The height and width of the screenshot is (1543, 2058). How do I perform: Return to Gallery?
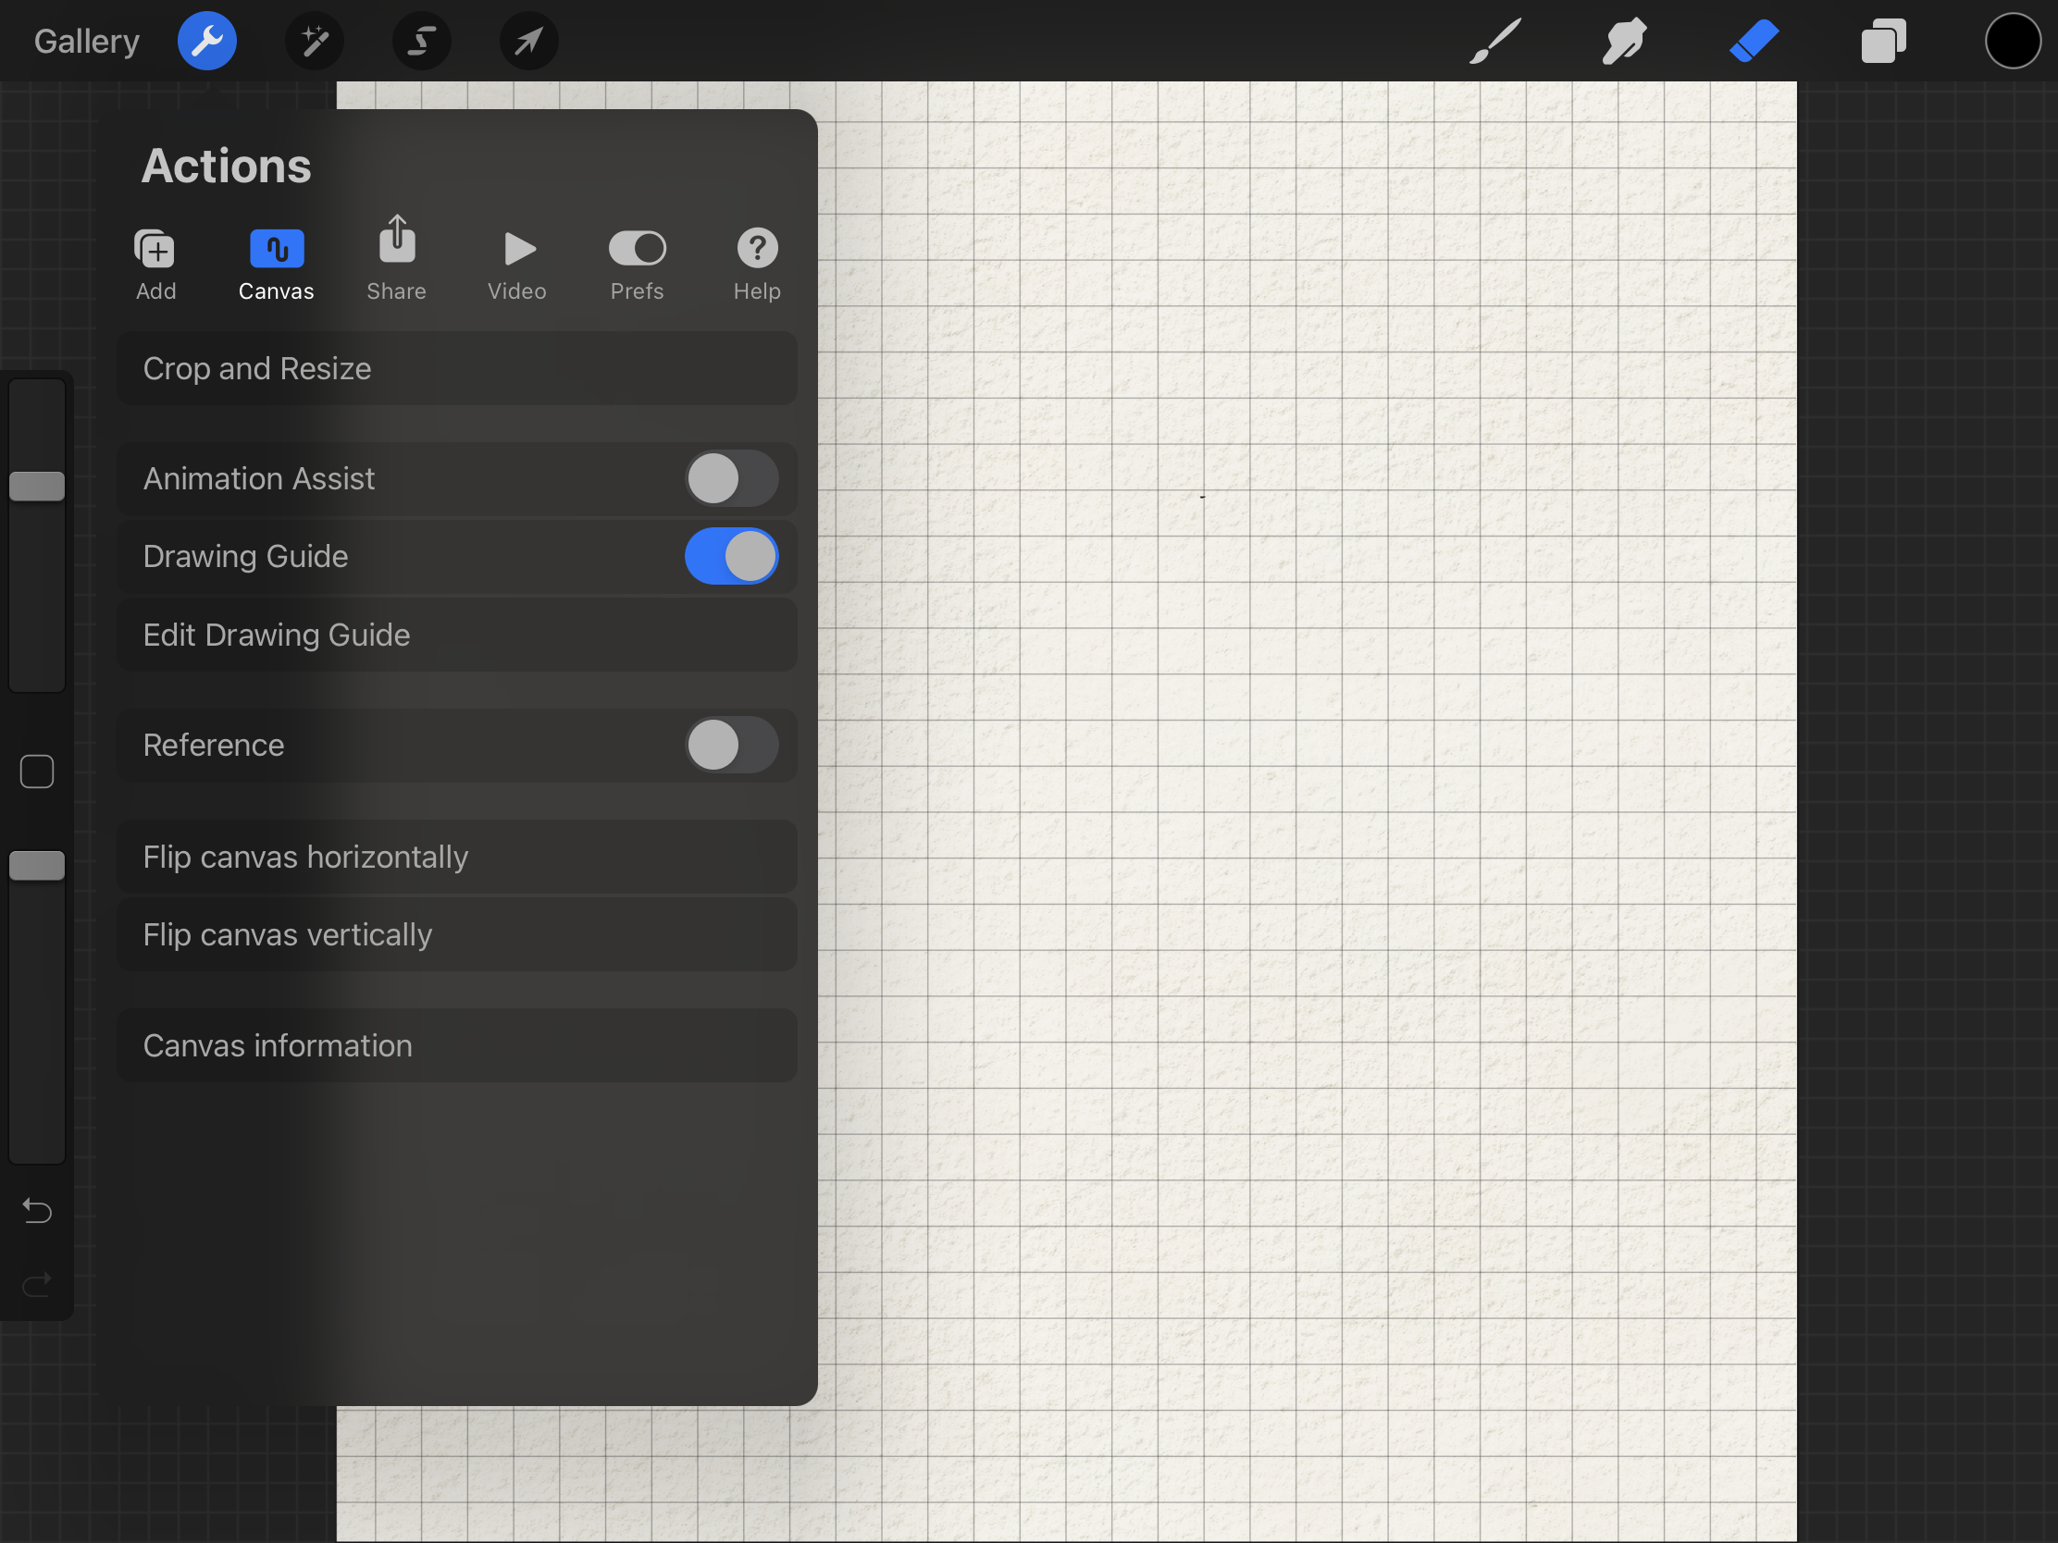(87, 41)
